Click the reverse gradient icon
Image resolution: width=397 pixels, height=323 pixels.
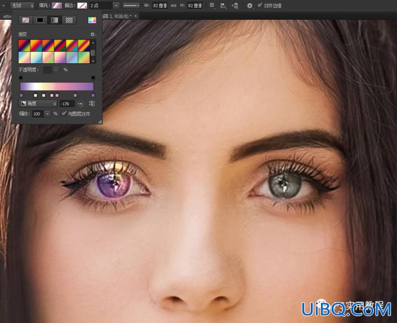(x=92, y=104)
